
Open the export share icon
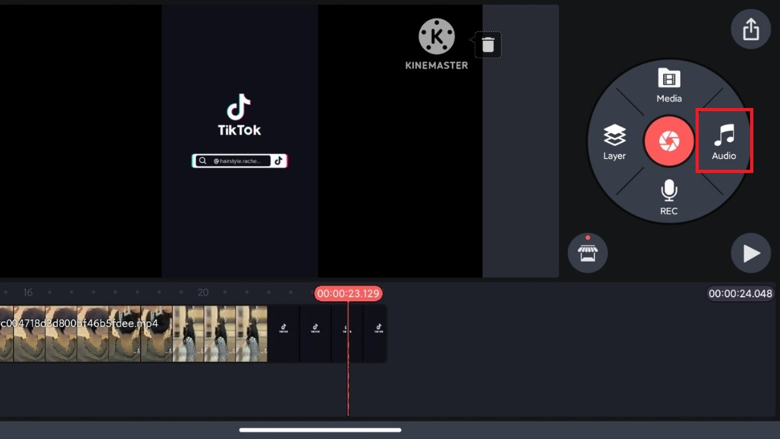751,29
